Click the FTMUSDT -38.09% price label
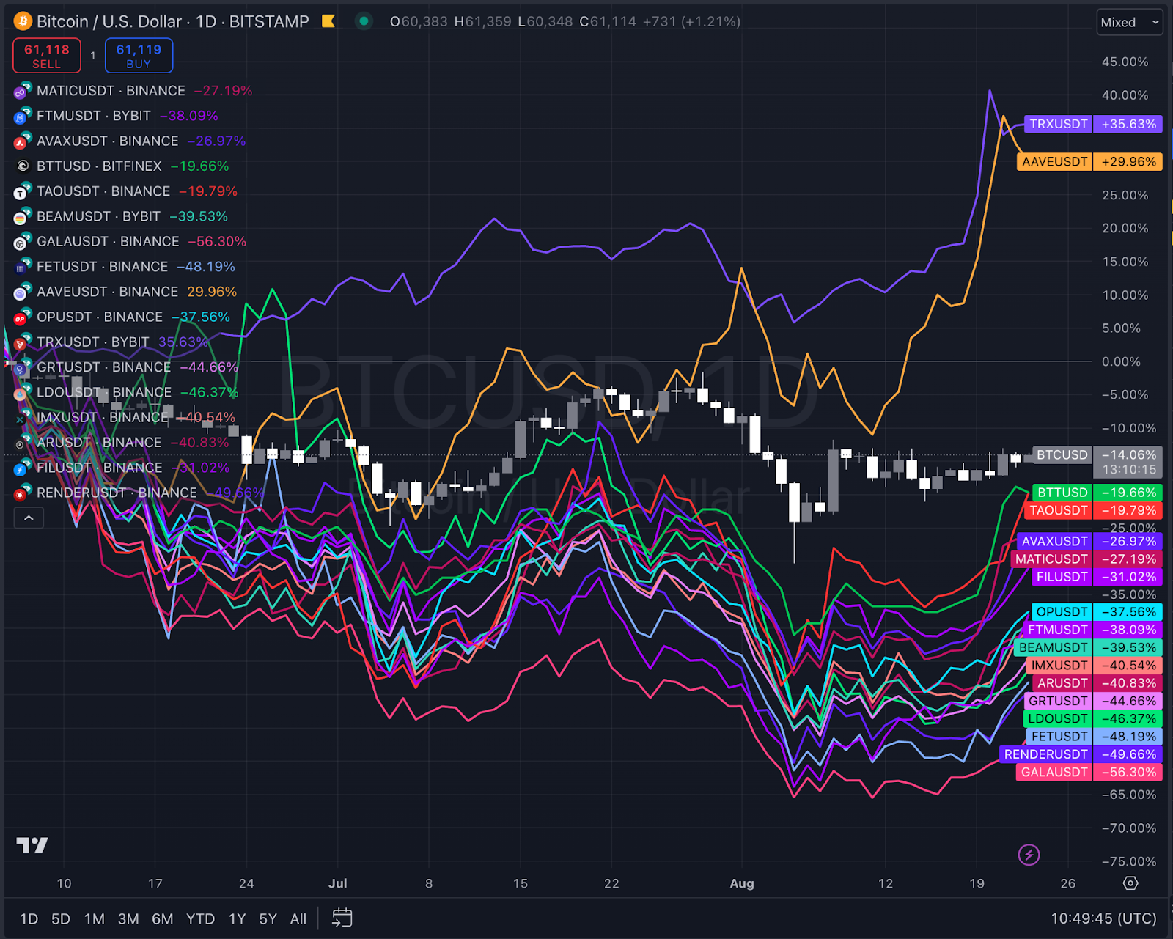1173x939 pixels. (1093, 630)
